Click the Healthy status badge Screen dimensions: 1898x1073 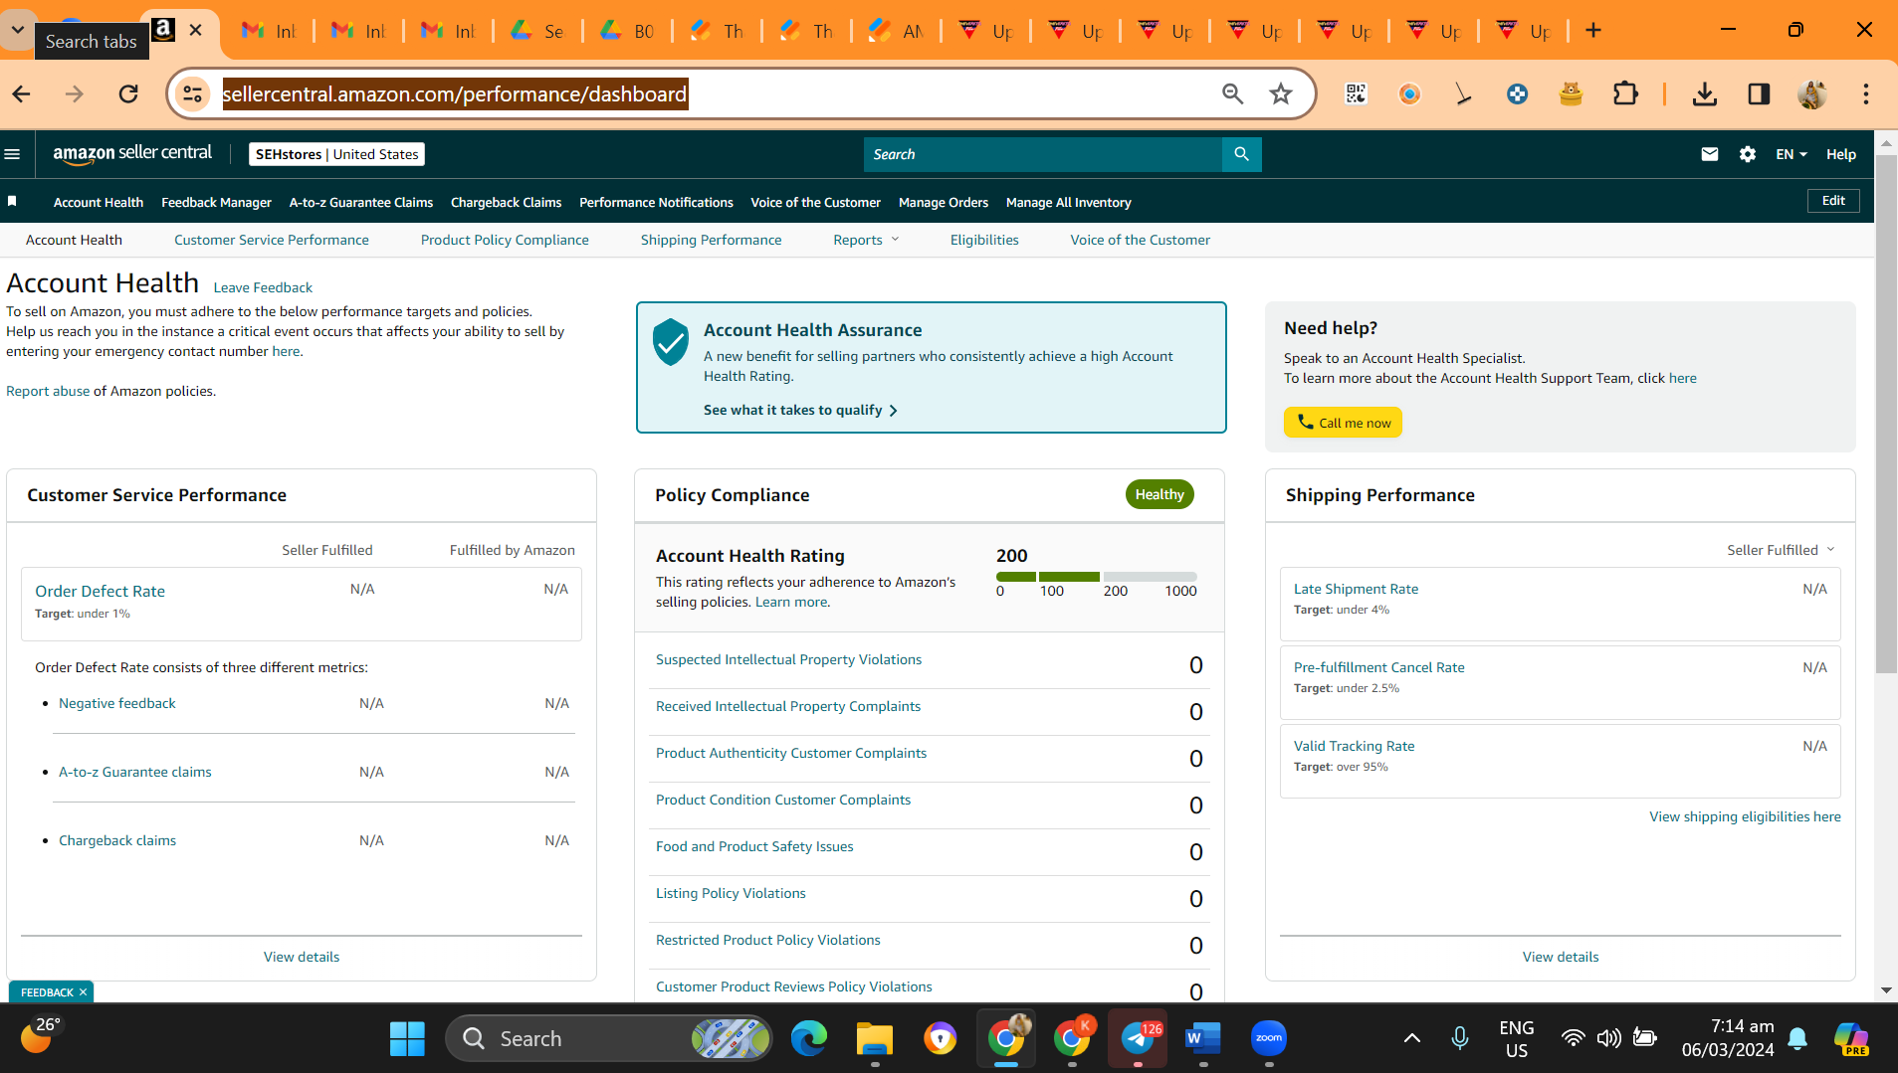(1160, 494)
